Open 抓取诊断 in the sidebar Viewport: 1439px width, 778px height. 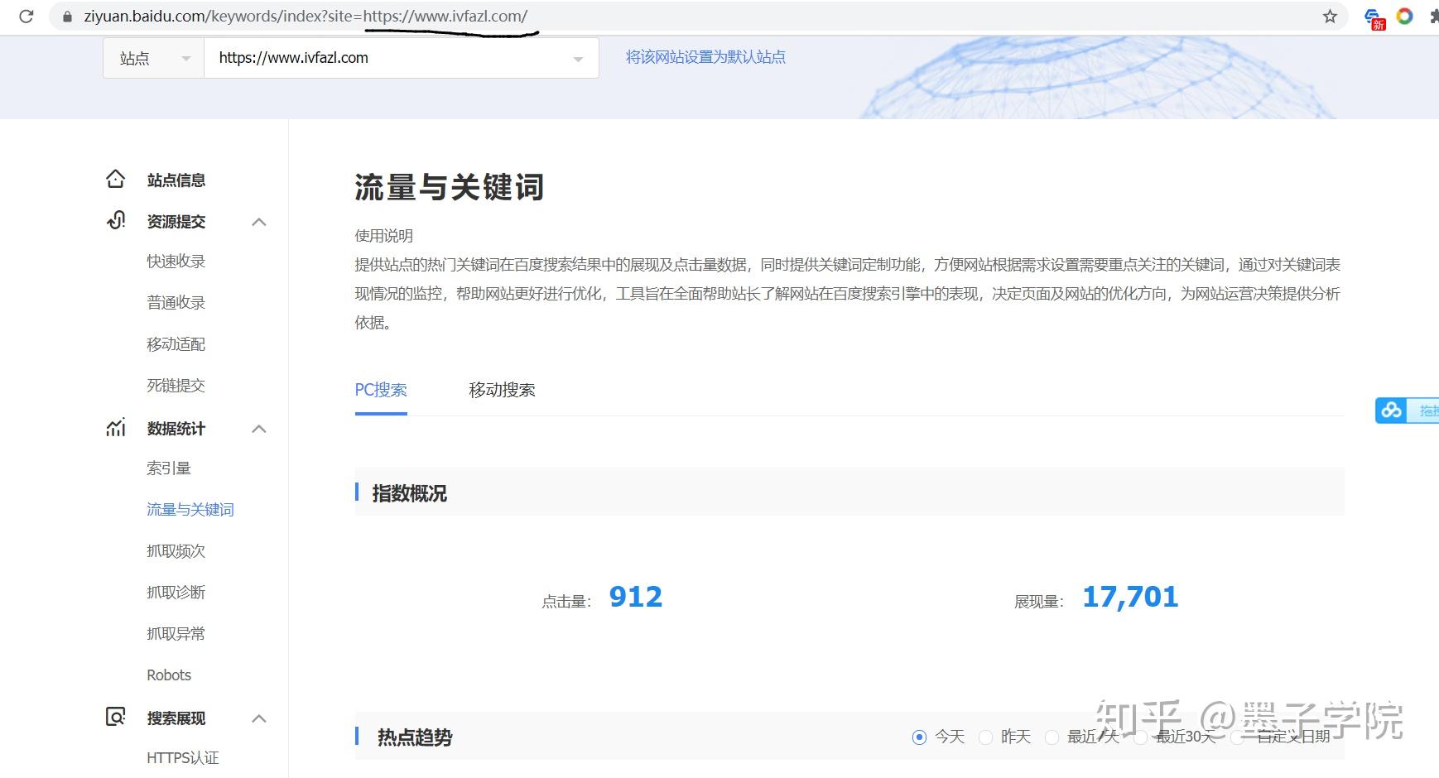click(176, 593)
